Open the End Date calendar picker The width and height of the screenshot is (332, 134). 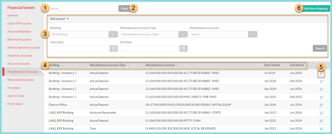click(183, 48)
